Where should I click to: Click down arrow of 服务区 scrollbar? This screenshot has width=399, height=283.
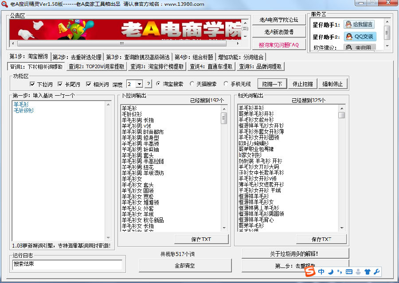coord(387,46)
